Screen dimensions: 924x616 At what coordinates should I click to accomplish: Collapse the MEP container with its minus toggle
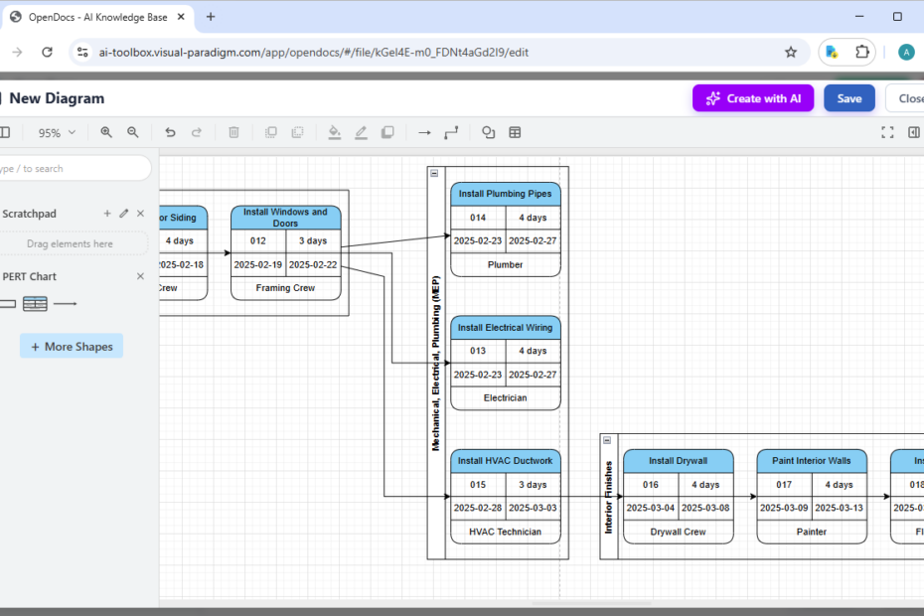434,172
